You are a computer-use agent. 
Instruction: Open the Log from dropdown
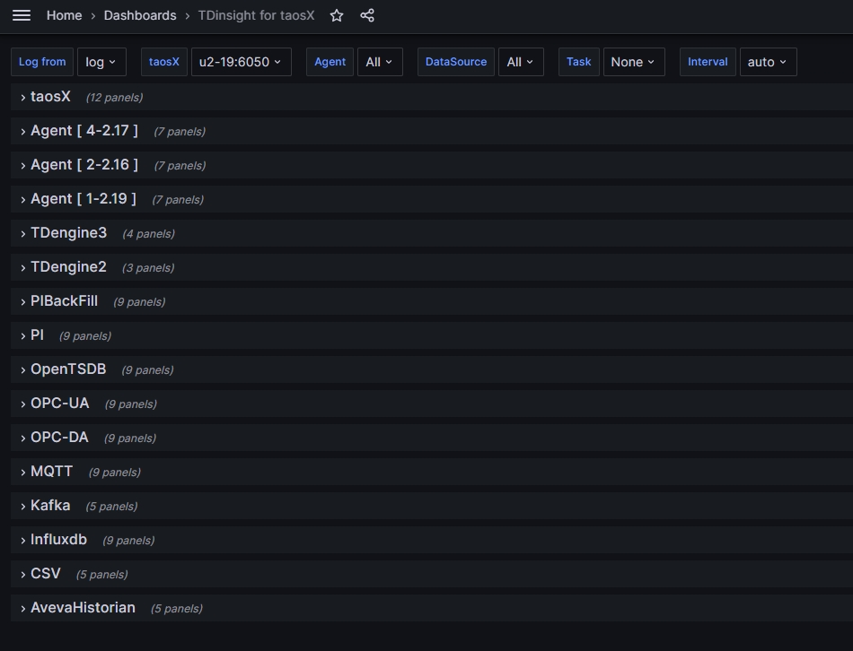[101, 62]
